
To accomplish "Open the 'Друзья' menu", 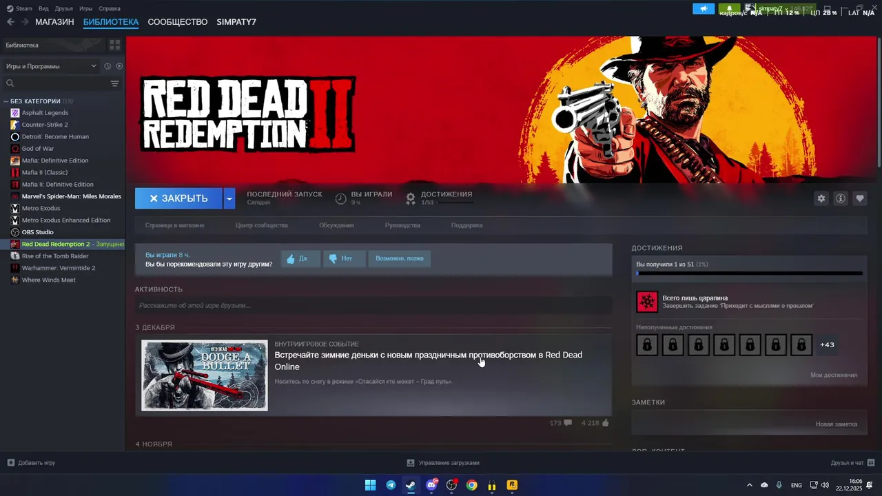I will tap(64, 8).
